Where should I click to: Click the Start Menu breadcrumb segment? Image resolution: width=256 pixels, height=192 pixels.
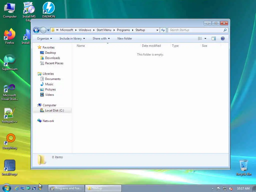(104, 30)
